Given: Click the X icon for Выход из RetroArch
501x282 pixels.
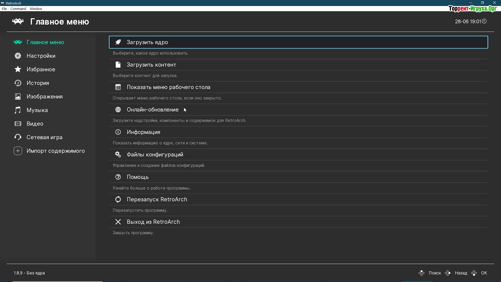Looking at the screenshot, I should 118,222.
